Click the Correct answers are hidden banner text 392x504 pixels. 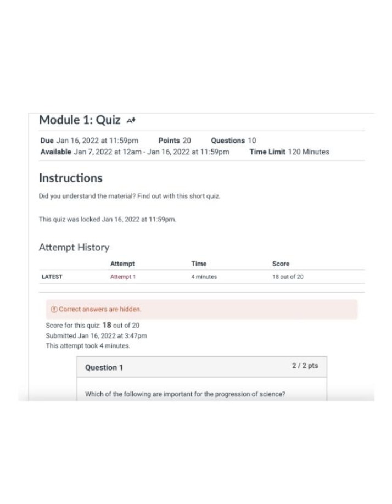click(x=100, y=309)
